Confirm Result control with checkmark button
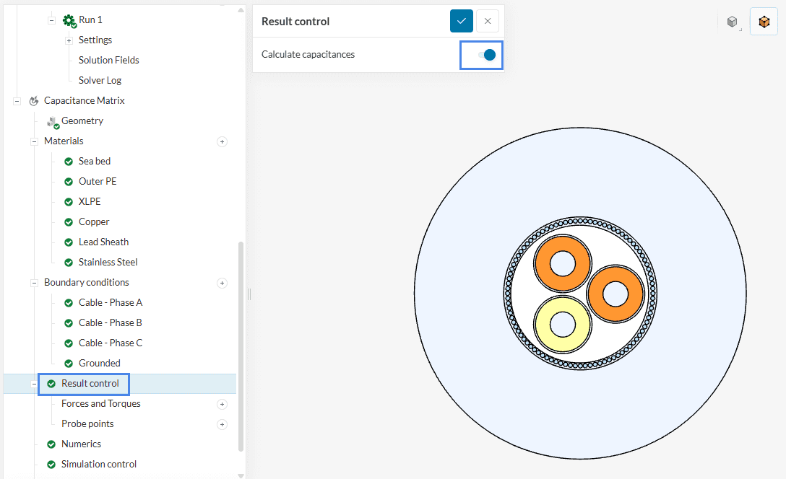This screenshot has width=786, height=479. coord(461,21)
